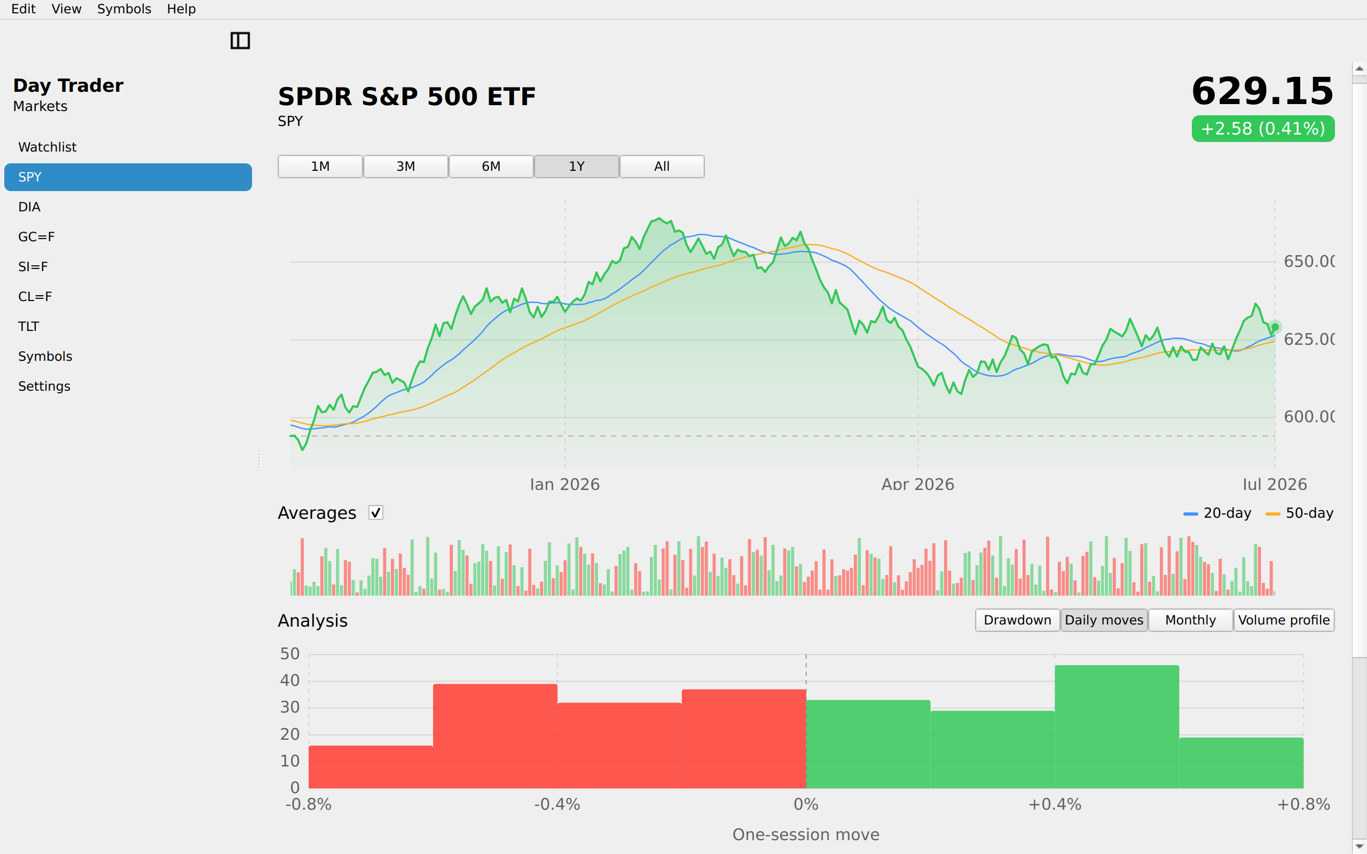Switch analysis to Drawdown

[x=1017, y=620]
